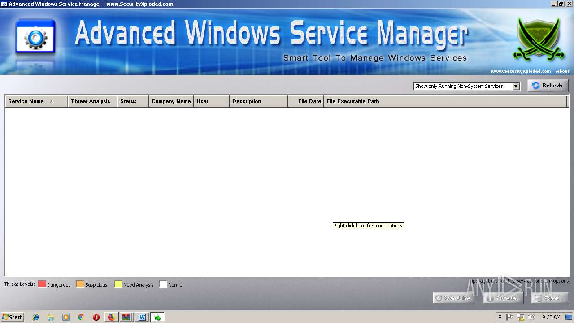This screenshot has height=323, width=574.
Task: Click the Dangerous red threat swatch
Action: pyautogui.click(x=42, y=284)
